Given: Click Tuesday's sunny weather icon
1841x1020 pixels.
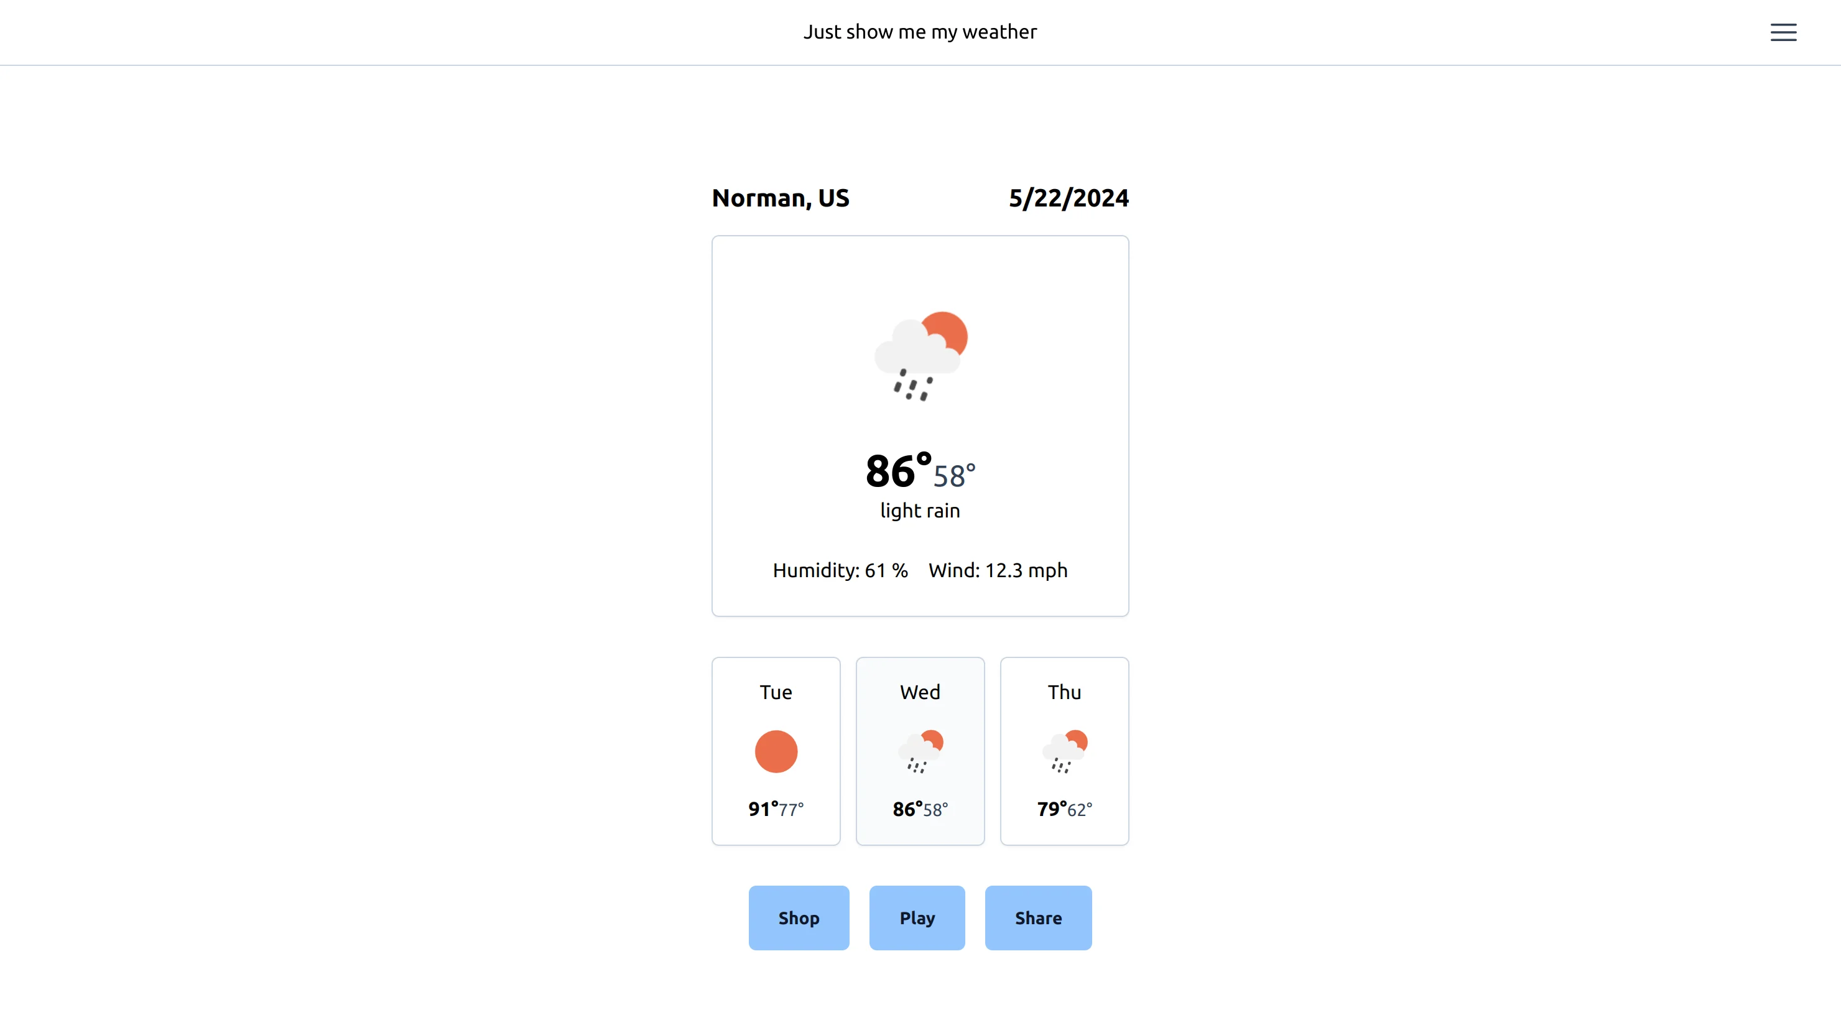Looking at the screenshot, I should click(x=776, y=751).
